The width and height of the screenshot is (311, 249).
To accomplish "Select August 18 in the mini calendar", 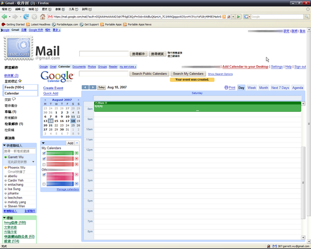I will click(x=73, y=121).
